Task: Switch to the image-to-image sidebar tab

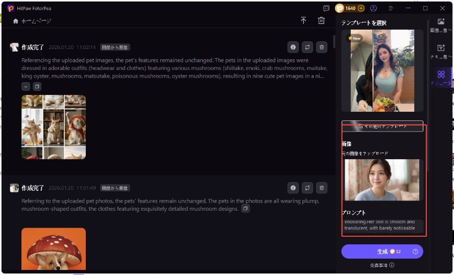Action: coord(441,25)
